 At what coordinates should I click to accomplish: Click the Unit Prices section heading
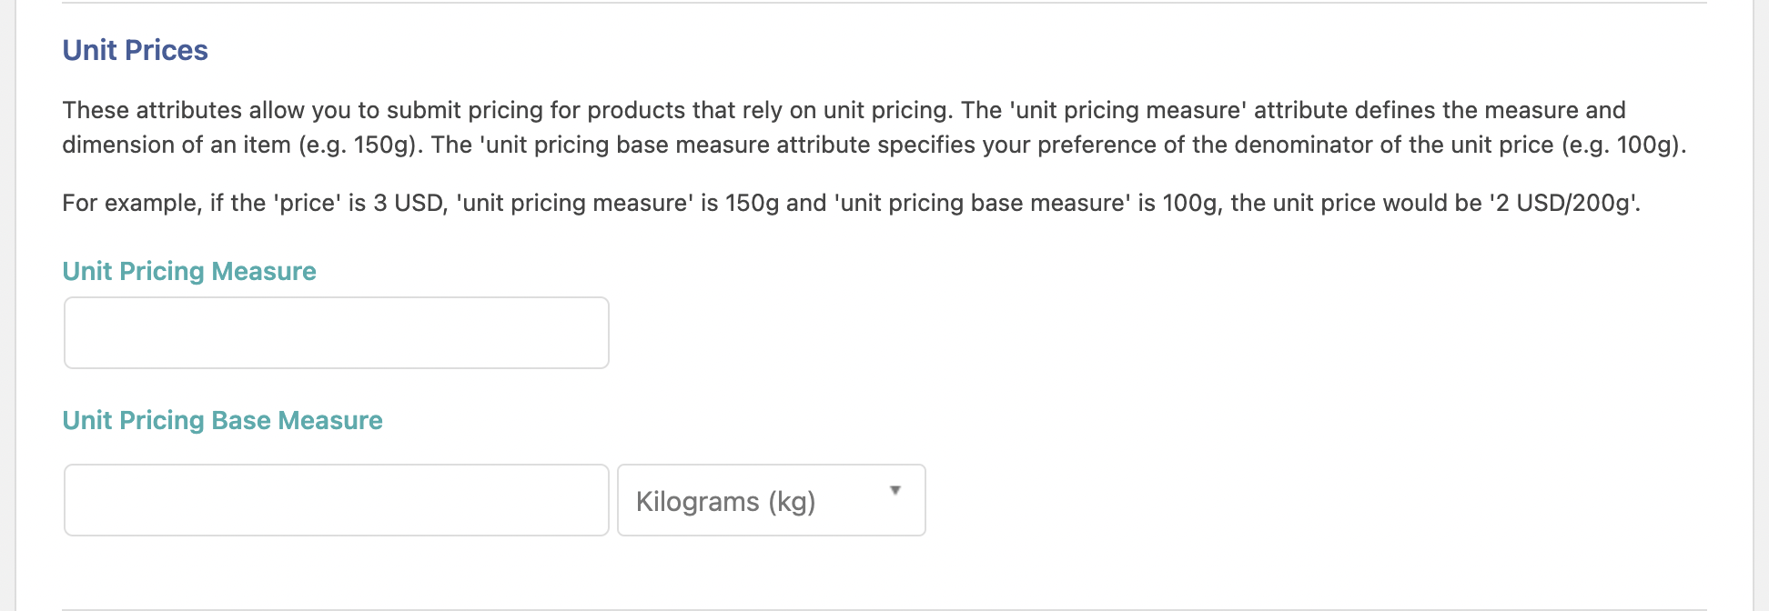coord(135,50)
